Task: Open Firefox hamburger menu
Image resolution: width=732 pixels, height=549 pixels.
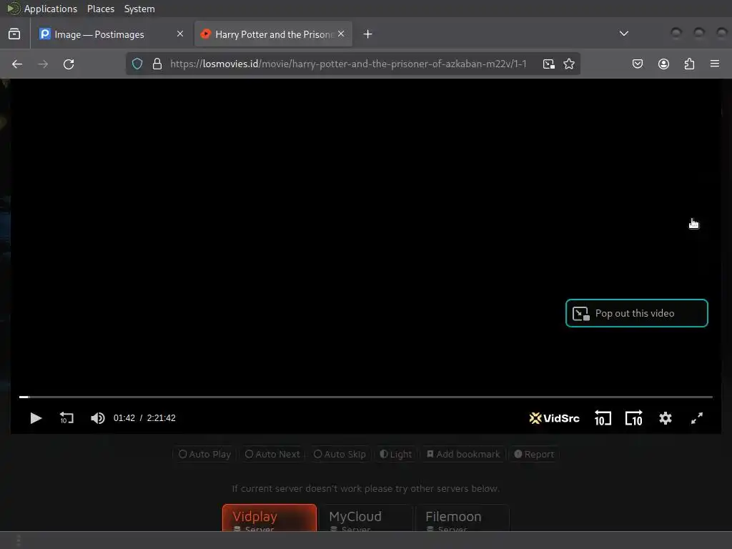Action: pyautogui.click(x=715, y=64)
